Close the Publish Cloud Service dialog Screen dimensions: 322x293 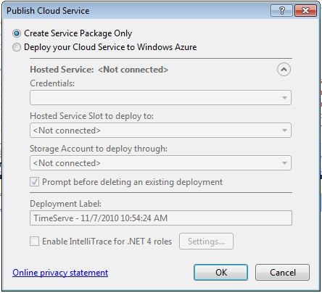tap(305, 11)
